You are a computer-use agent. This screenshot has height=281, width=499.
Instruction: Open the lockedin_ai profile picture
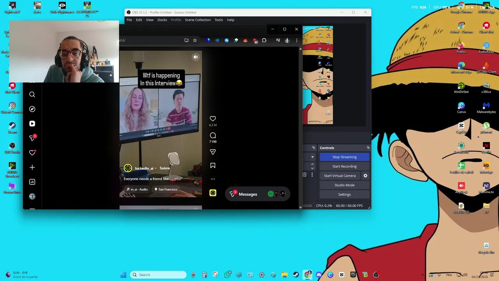[x=128, y=168]
